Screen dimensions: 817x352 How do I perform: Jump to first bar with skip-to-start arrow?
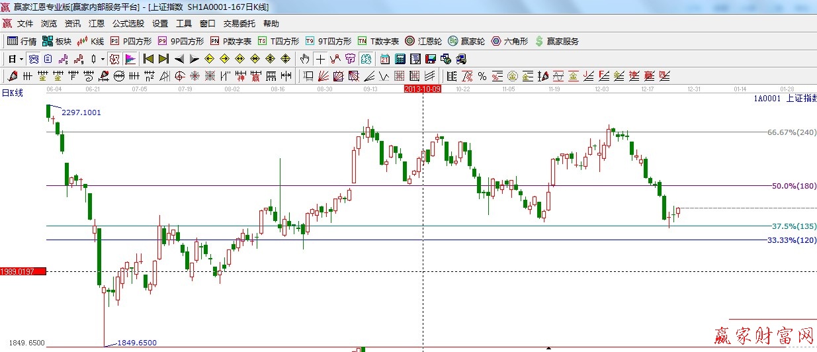tap(149, 59)
